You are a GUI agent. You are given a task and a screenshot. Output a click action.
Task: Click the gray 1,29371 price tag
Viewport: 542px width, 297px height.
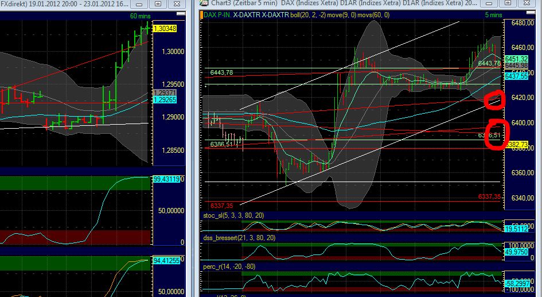(165, 92)
